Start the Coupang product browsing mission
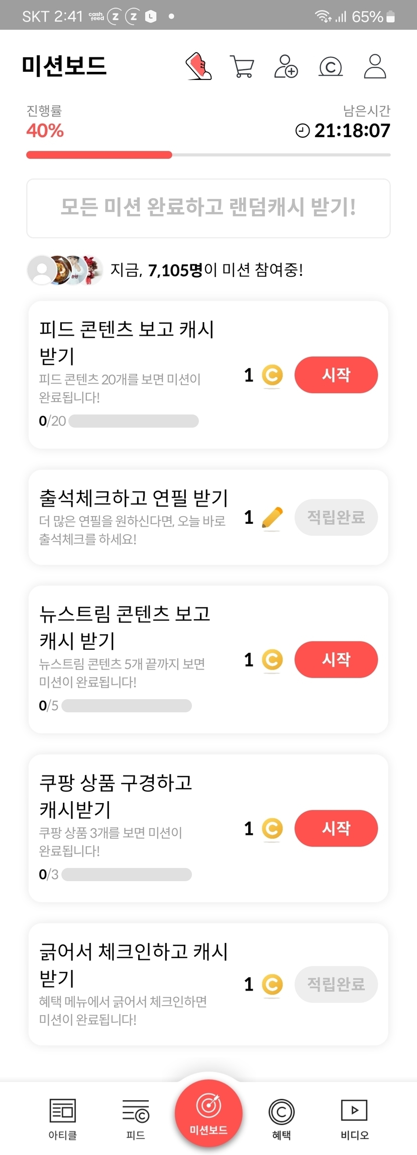 tap(336, 828)
